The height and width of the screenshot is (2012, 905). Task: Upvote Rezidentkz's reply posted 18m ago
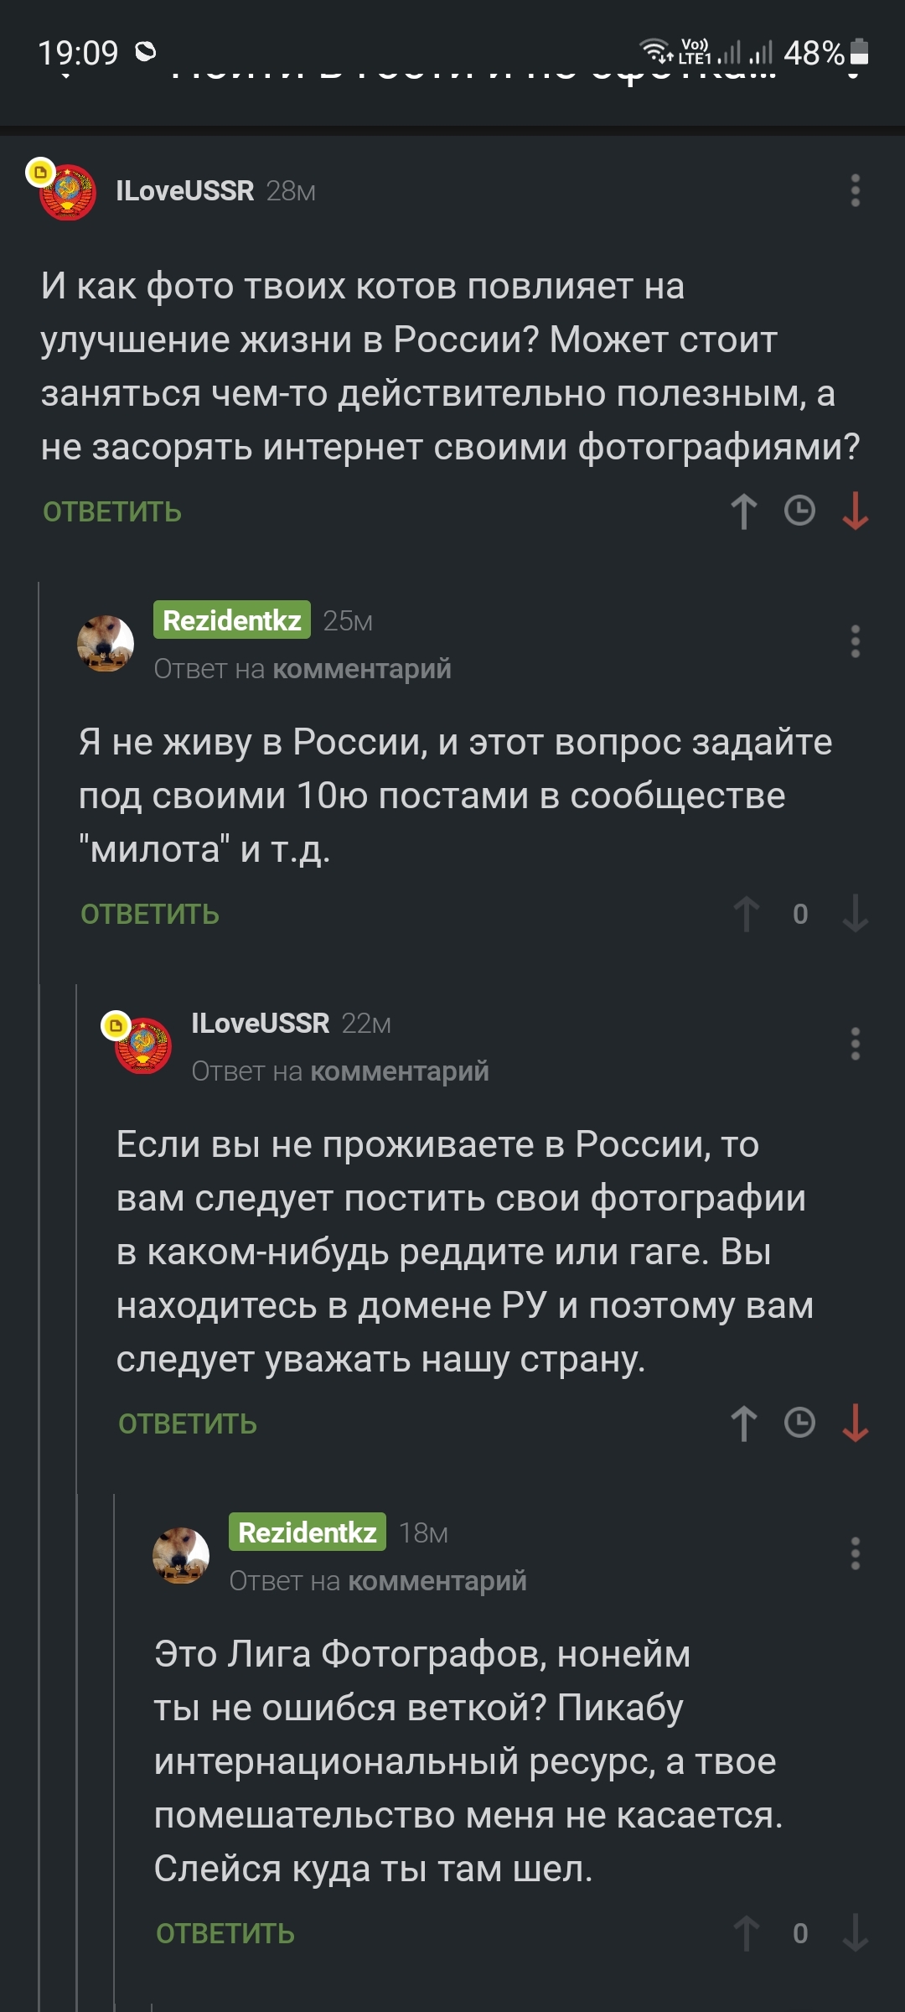coord(746,1933)
